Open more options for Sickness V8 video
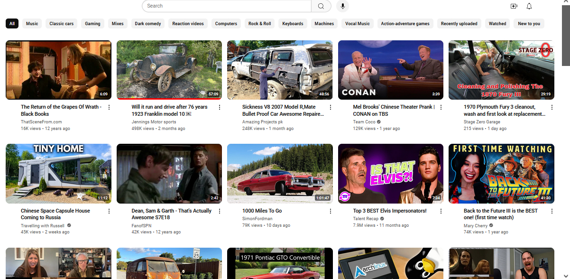Screen dimensions: 570x279 click(x=330, y=107)
